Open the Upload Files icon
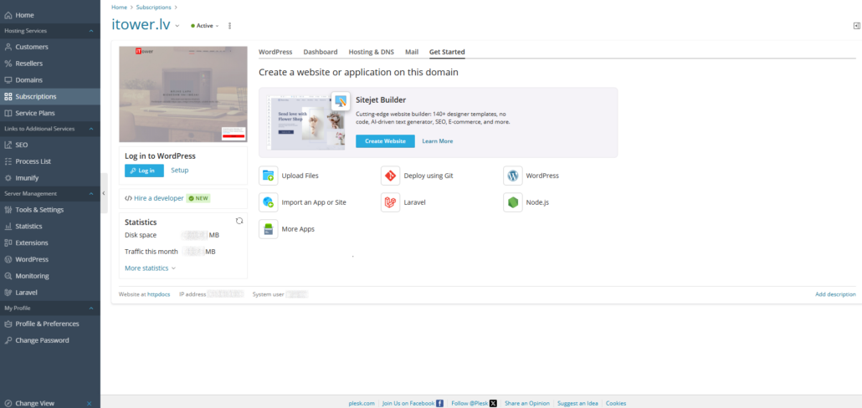This screenshot has width=862, height=408. (269, 176)
